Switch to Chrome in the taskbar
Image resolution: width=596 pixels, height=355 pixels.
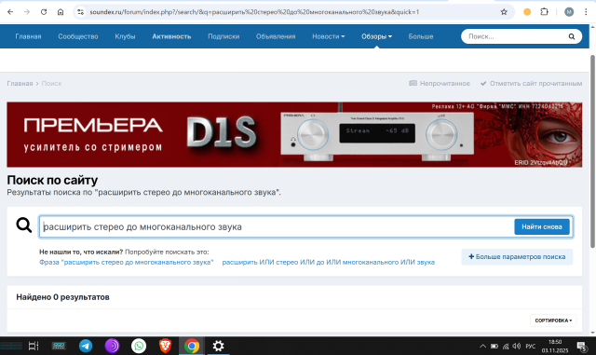point(192,346)
